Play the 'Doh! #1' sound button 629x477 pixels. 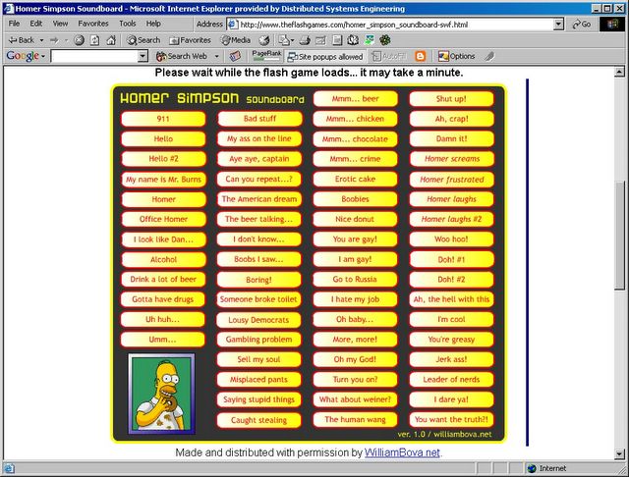[451, 259]
